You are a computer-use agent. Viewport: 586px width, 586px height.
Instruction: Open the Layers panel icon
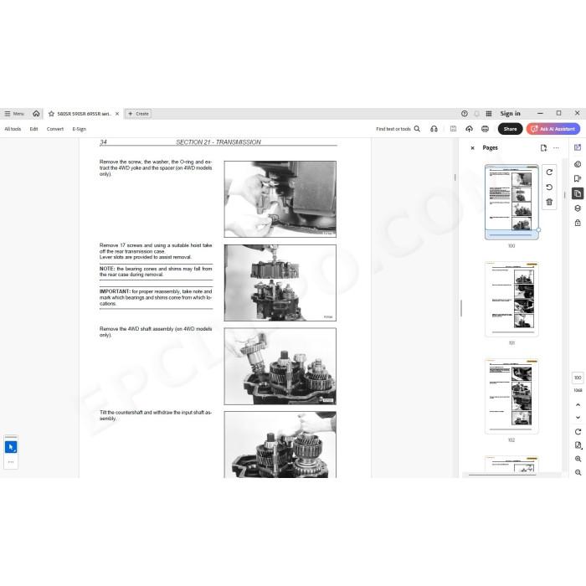pos(578,208)
